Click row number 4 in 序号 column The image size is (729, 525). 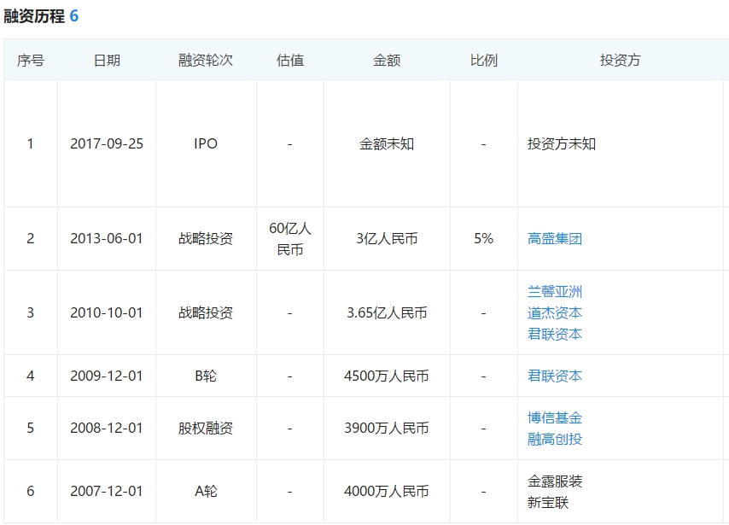(x=31, y=376)
